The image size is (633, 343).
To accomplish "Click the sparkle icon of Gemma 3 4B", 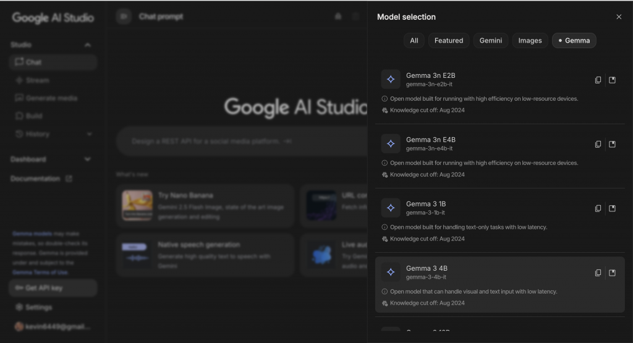I will [391, 272].
